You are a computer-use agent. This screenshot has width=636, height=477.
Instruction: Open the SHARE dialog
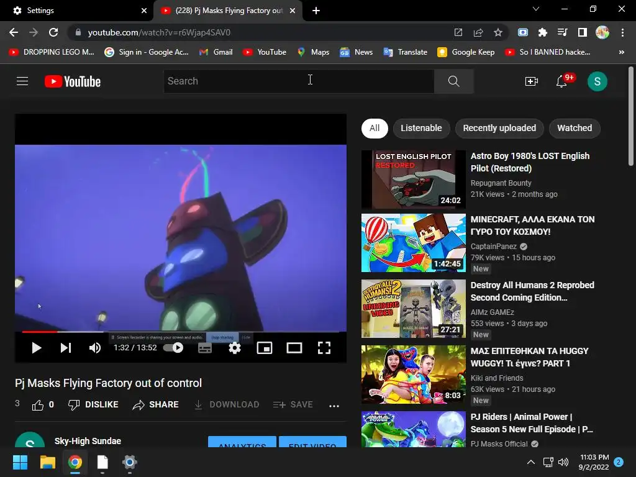pyautogui.click(x=156, y=404)
